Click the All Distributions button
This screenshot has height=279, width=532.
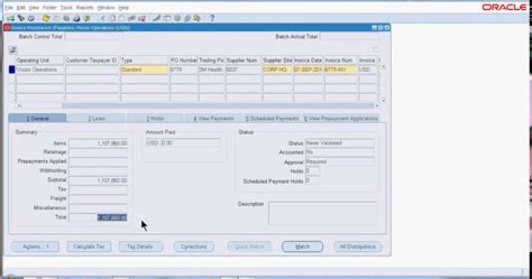click(x=358, y=247)
